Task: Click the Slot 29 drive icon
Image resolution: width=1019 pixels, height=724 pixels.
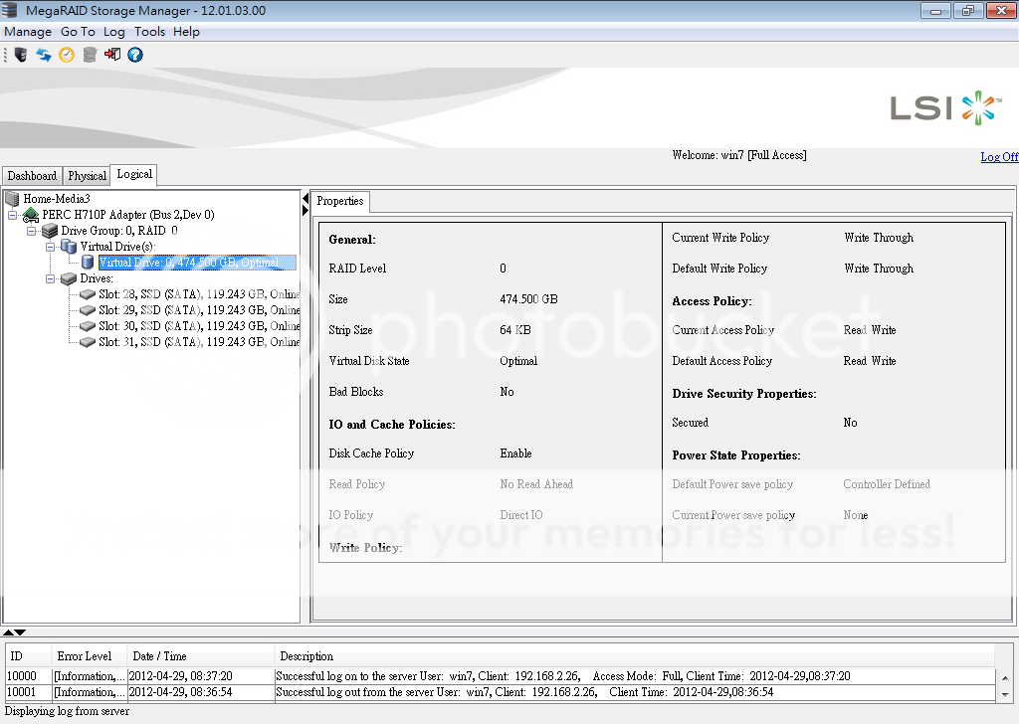Action: tap(88, 310)
